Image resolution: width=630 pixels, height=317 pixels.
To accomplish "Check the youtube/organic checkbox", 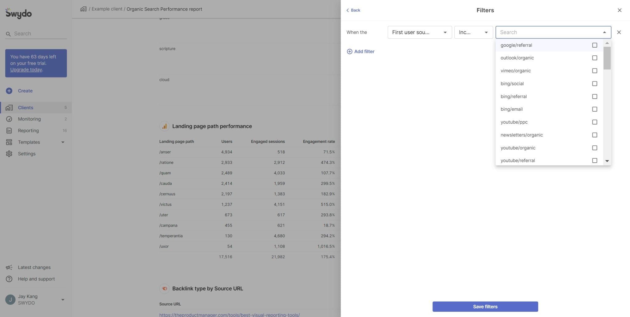I will pyautogui.click(x=594, y=148).
